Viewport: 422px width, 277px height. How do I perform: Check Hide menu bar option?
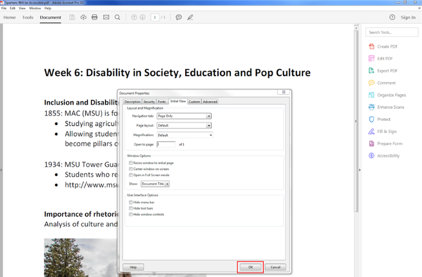click(x=131, y=202)
